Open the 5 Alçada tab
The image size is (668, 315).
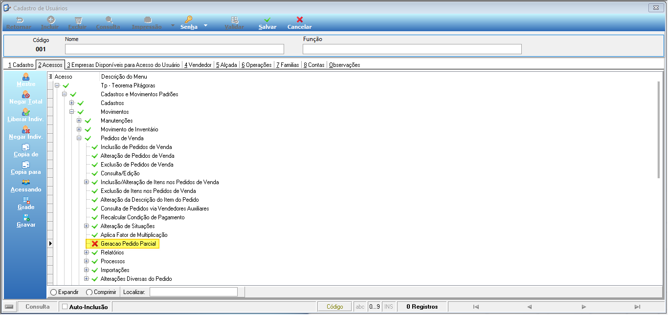click(x=226, y=65)
